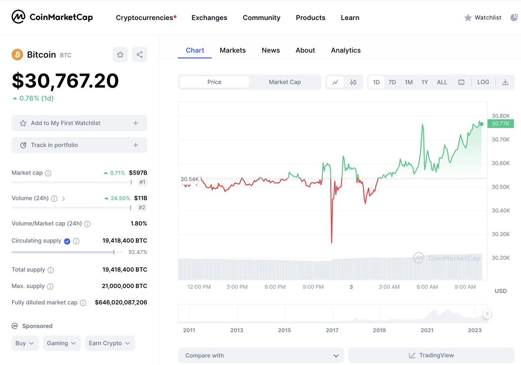Click the Watchlist star icon in header

(468, 18)
